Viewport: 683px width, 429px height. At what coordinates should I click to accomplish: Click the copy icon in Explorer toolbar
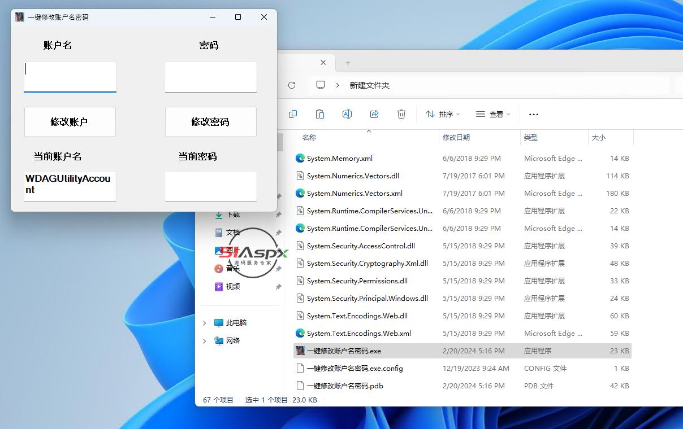(293, 114)
